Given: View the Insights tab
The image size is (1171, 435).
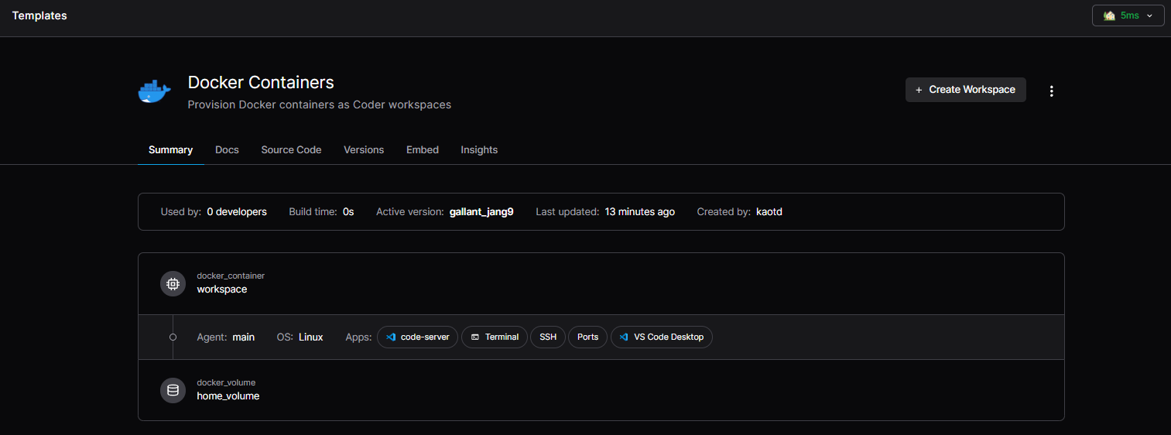Looking at the screenshot, I should click(x=479, y=150).
